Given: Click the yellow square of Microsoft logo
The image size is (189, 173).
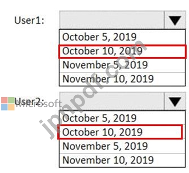Looking at the screenshot, I should [11, 107].
